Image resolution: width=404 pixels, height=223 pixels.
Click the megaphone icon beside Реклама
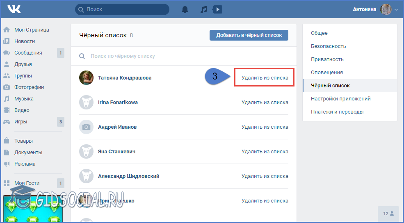pos(7,164)
